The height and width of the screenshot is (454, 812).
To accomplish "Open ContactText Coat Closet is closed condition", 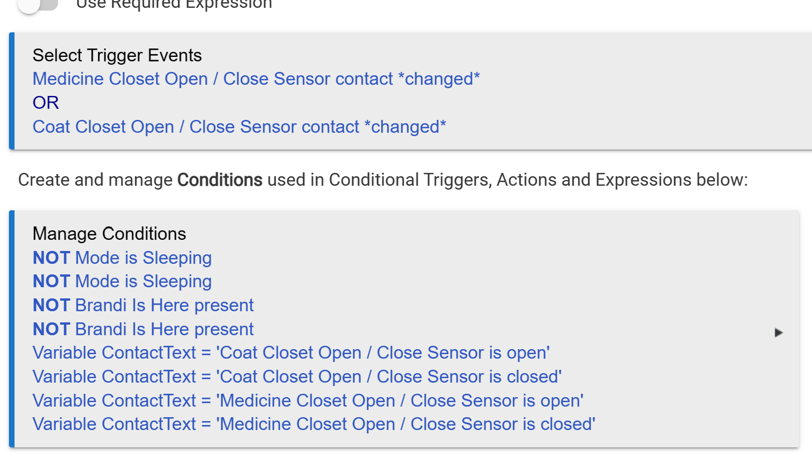I will tap(297, 377).
